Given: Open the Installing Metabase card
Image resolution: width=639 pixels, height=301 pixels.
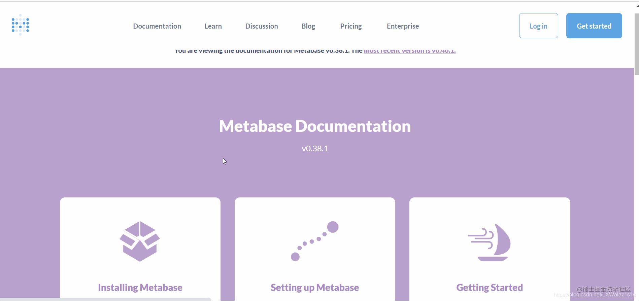Looking at the screenshot, I should pyautogui.click(x=140, y=249).
